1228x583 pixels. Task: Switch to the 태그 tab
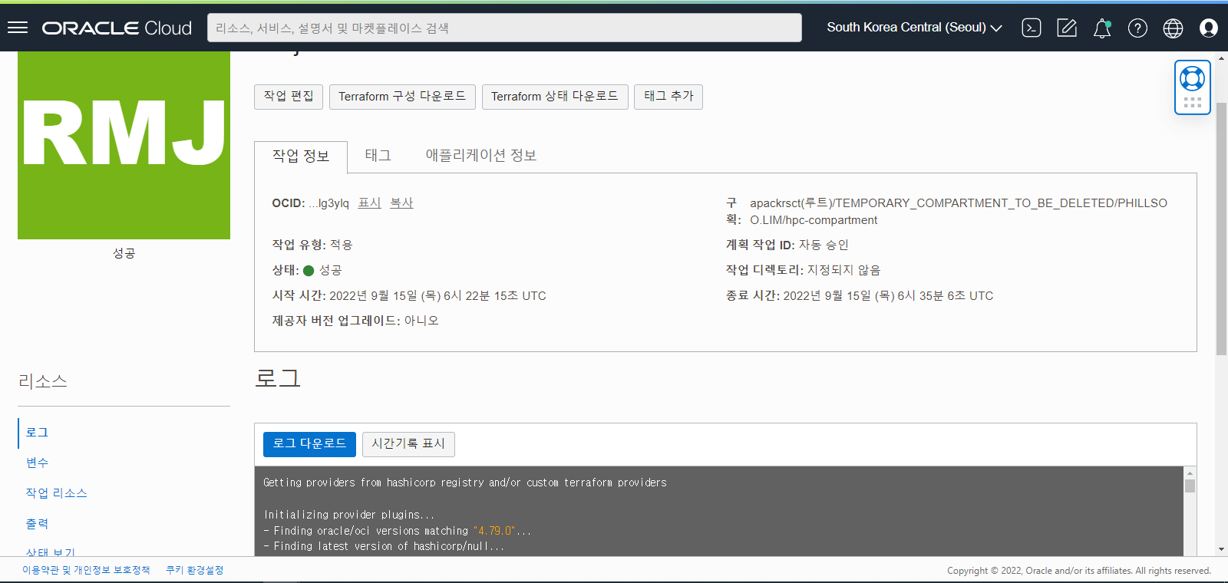378,156
